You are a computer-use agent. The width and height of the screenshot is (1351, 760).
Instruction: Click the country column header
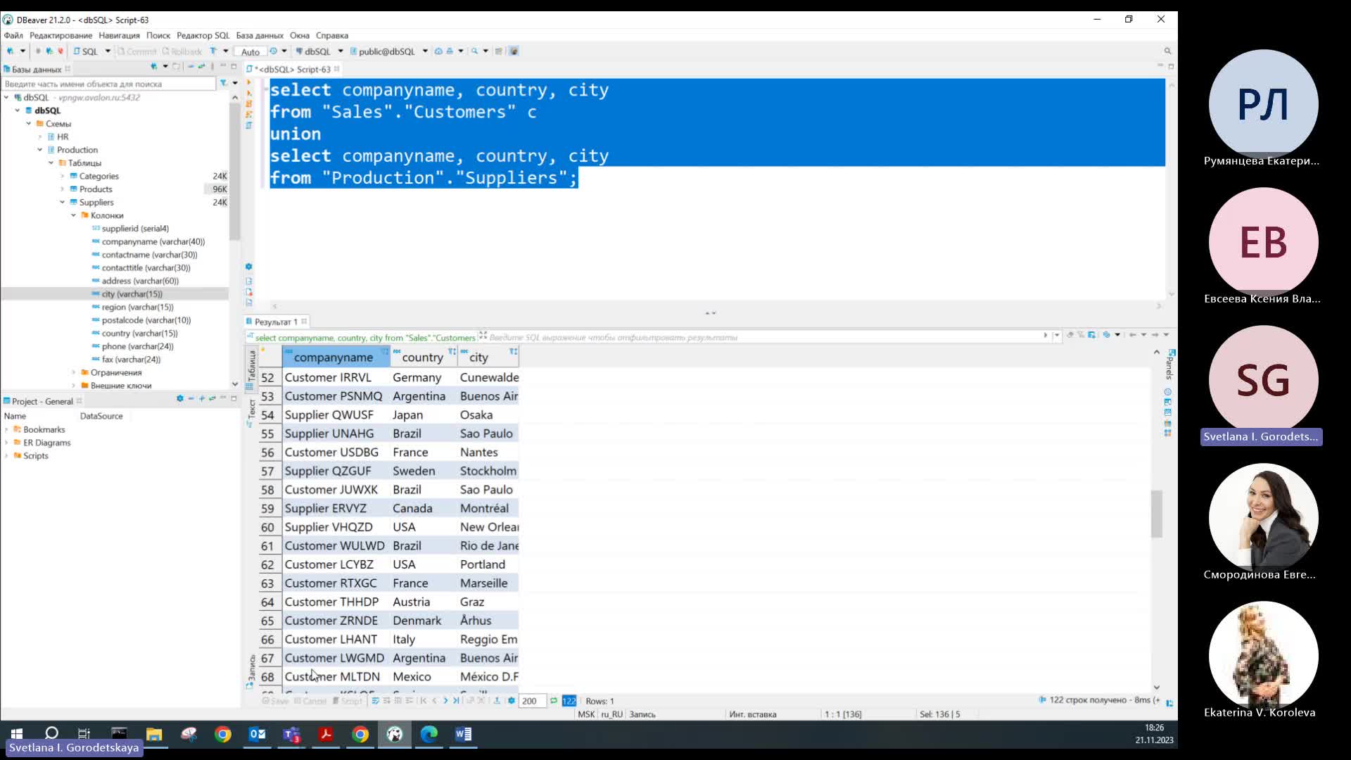coord(424,357)
